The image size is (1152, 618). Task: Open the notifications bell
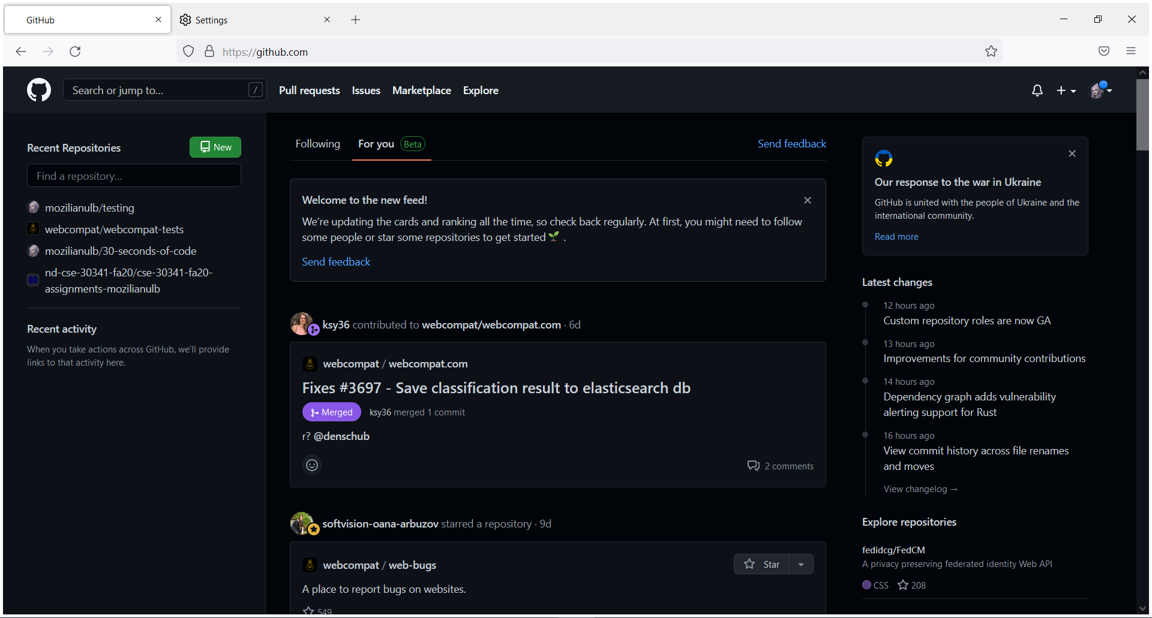[1037, 91]
